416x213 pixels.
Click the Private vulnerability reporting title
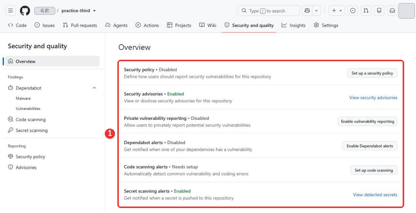(x=155, y=118)
